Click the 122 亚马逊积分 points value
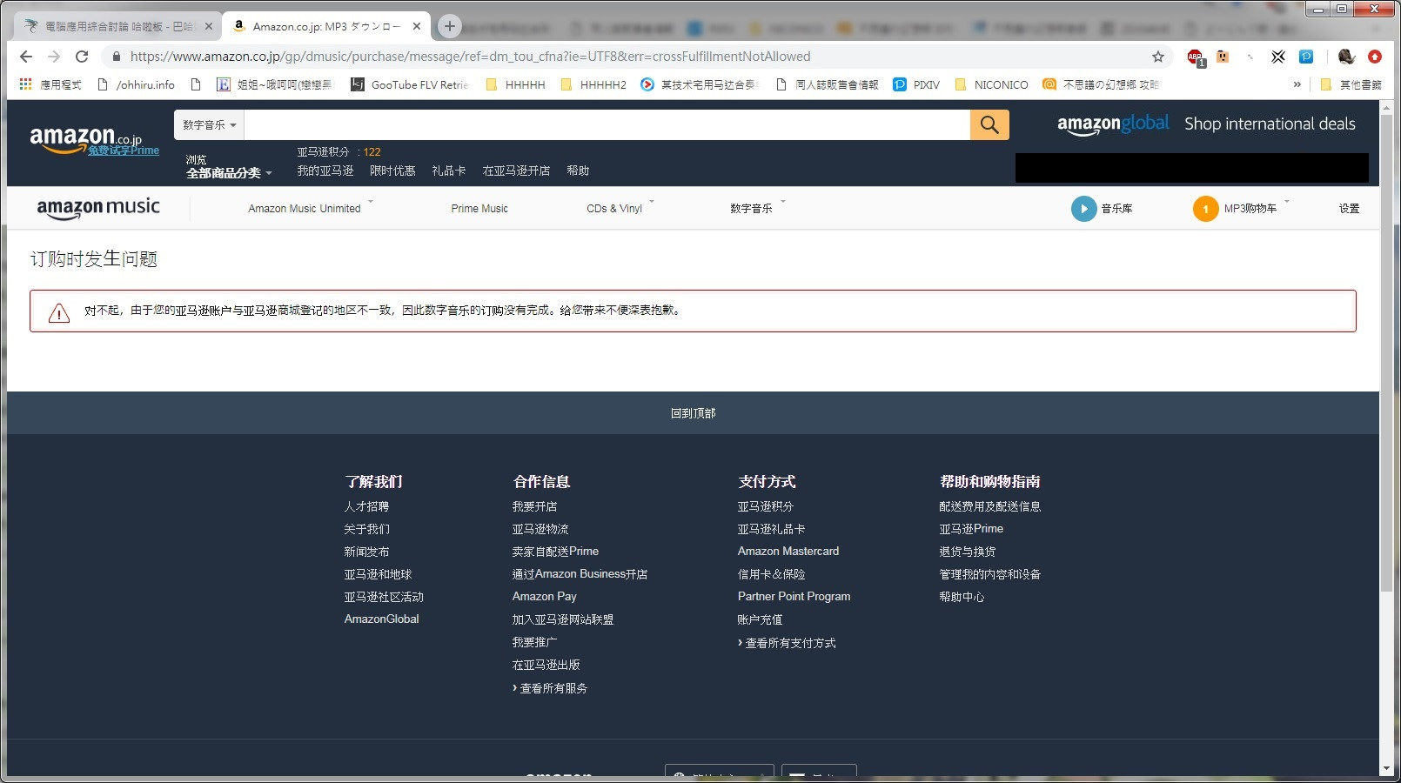 pos(372,151)
